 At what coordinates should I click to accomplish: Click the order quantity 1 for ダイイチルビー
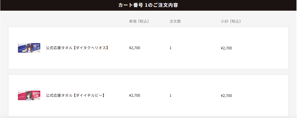click(170, 95)
